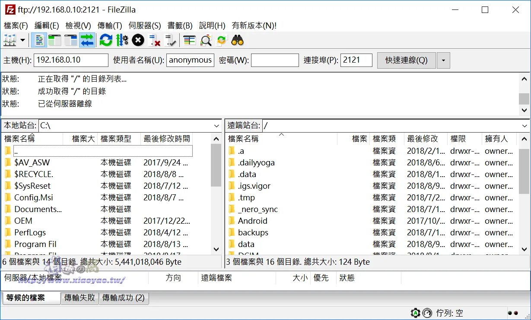
Task: Toggle the message log display
Action: pos(39,41)
